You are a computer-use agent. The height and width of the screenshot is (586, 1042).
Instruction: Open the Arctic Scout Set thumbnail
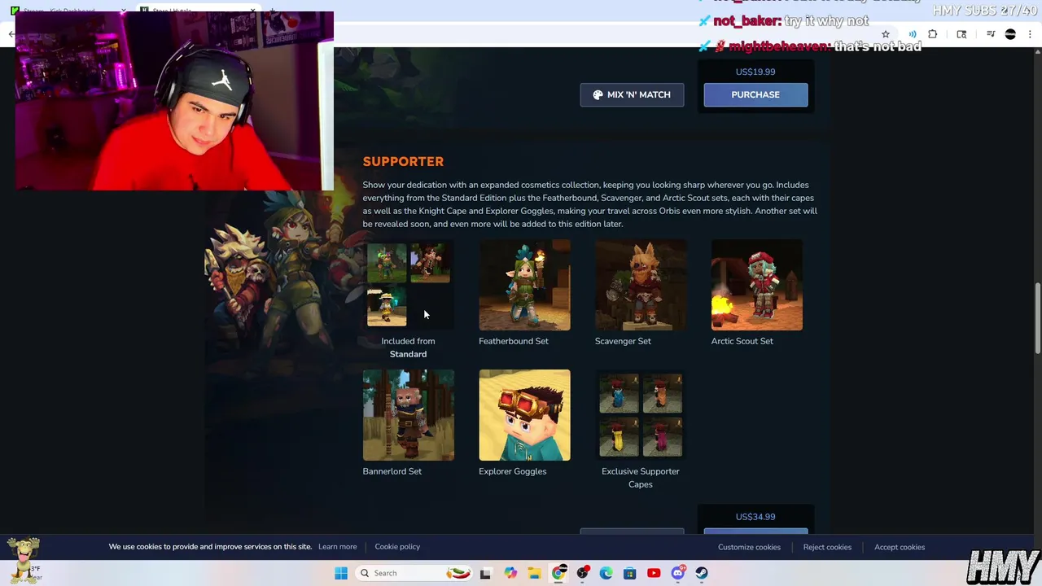click(757, 285)
